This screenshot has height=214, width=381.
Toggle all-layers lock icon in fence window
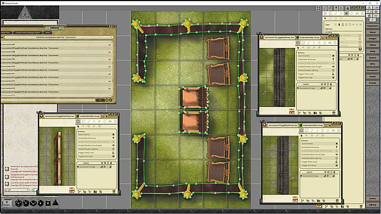(111, 163)
